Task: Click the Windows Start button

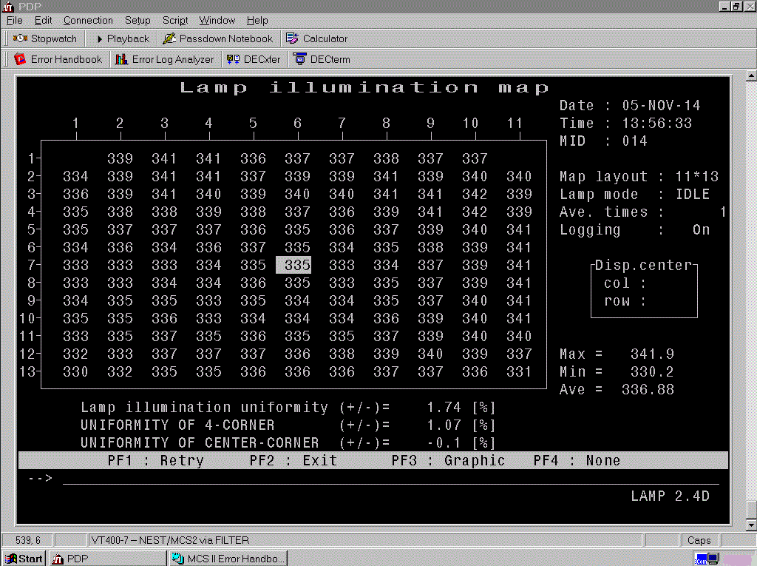Action: [24, 559]
